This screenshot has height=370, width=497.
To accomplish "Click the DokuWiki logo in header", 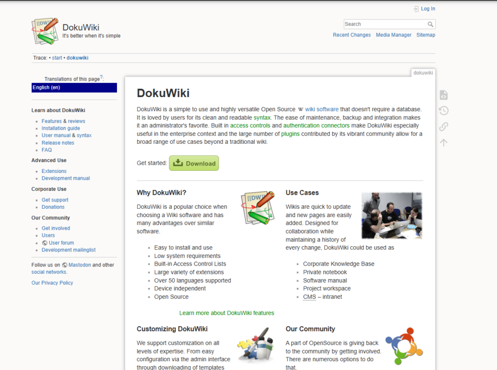I will click(x=45, y=31).
